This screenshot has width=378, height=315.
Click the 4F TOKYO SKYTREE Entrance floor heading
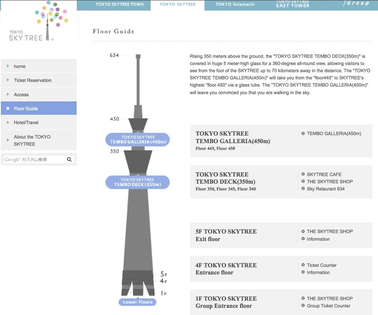226,269
